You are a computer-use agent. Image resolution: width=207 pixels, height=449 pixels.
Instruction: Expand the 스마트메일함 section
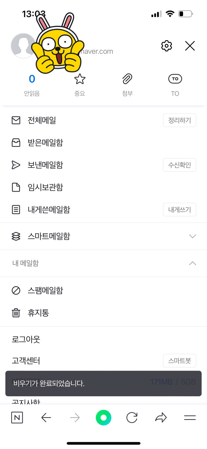point(192,236)
